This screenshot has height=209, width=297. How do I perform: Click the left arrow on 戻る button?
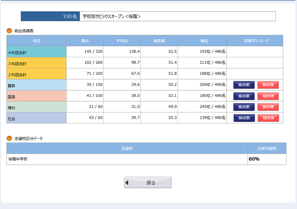pos(127,183)
